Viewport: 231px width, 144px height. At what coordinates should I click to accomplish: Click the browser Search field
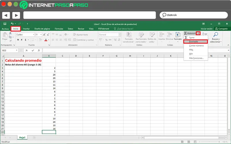tap(193, 15)
